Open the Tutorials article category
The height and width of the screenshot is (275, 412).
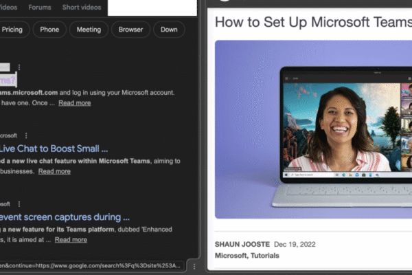coord(265,256)
